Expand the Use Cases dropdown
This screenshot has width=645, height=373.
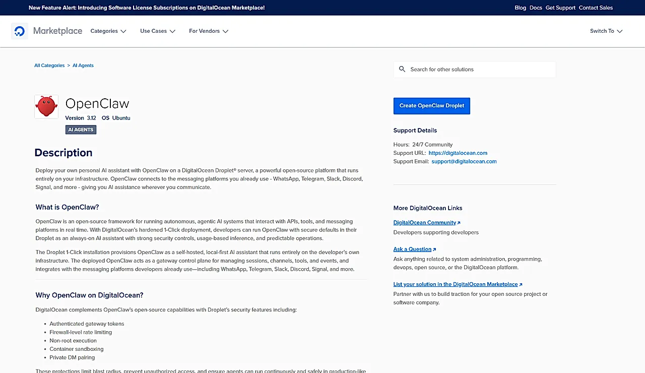[x=158, y=31]
